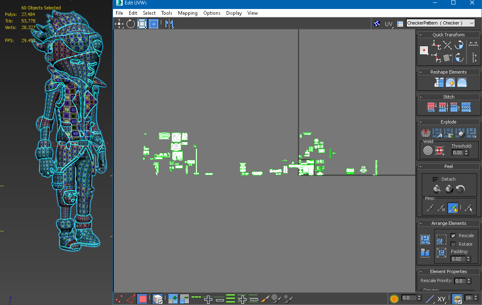Select the Freeform Mode tool
This screenshot has width=482, height=305.
(153, 24)
